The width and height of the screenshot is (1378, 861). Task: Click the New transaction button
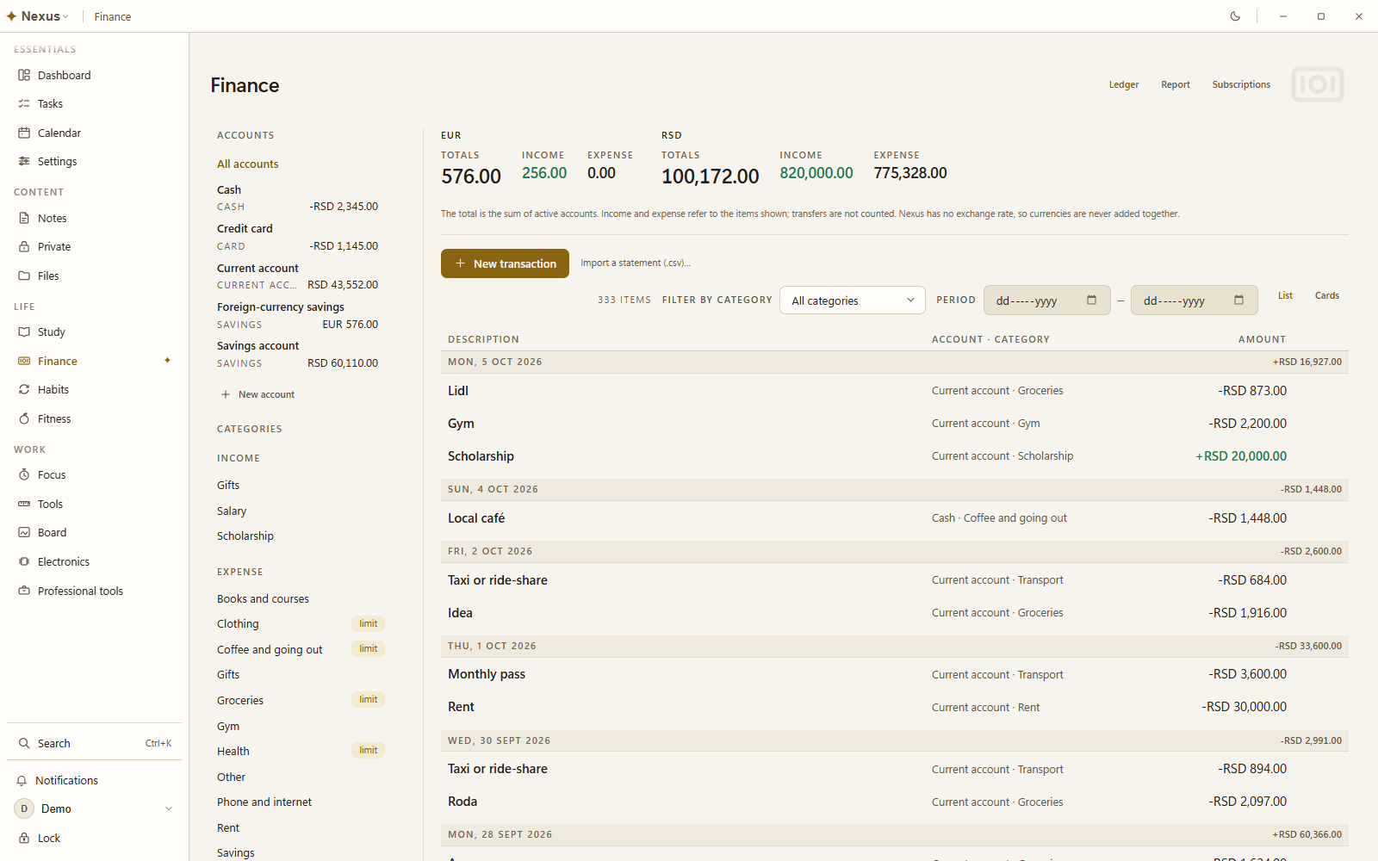tap(505, 263)
